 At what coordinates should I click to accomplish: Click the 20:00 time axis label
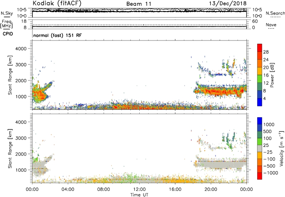211,190
